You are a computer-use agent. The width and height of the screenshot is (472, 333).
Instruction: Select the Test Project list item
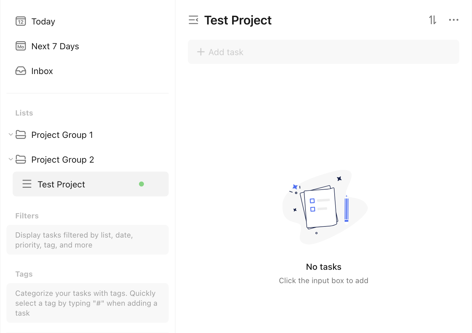[x=91, y=184]
